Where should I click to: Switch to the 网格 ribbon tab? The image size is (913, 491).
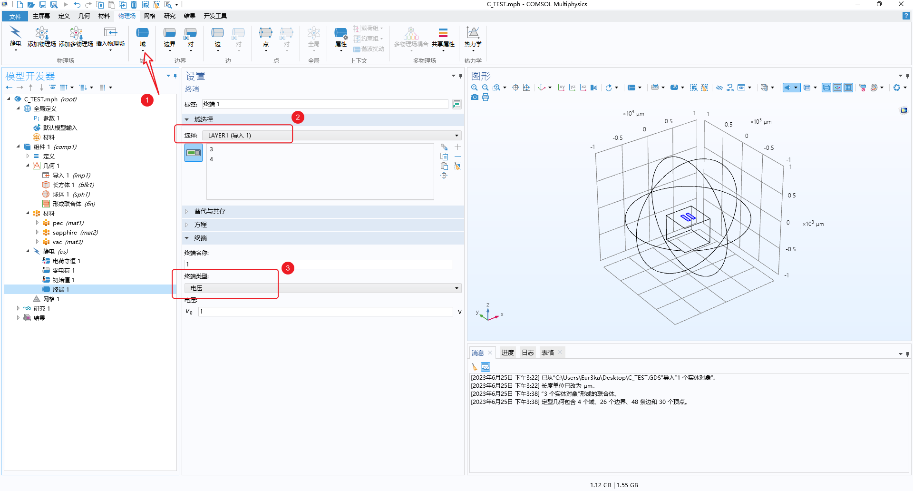tap(150, 16)
